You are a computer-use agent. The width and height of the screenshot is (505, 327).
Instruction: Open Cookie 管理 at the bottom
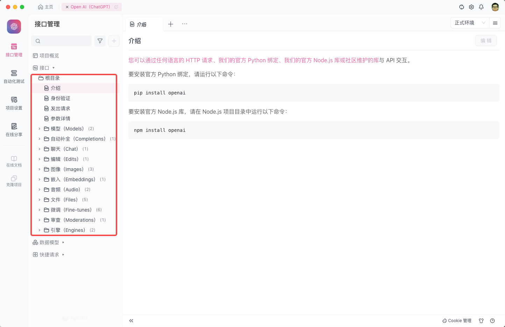point(457,320)
